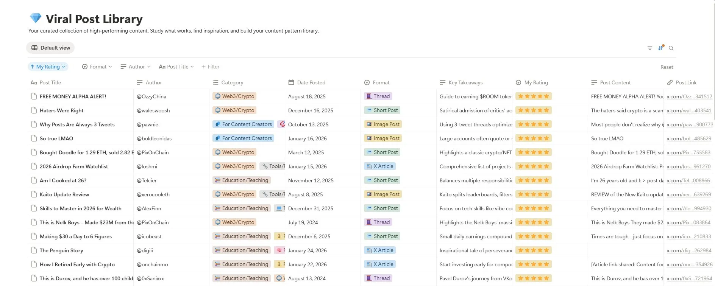Click the Format column header icon
Screen dimensions: 715x286
(367, 82)
